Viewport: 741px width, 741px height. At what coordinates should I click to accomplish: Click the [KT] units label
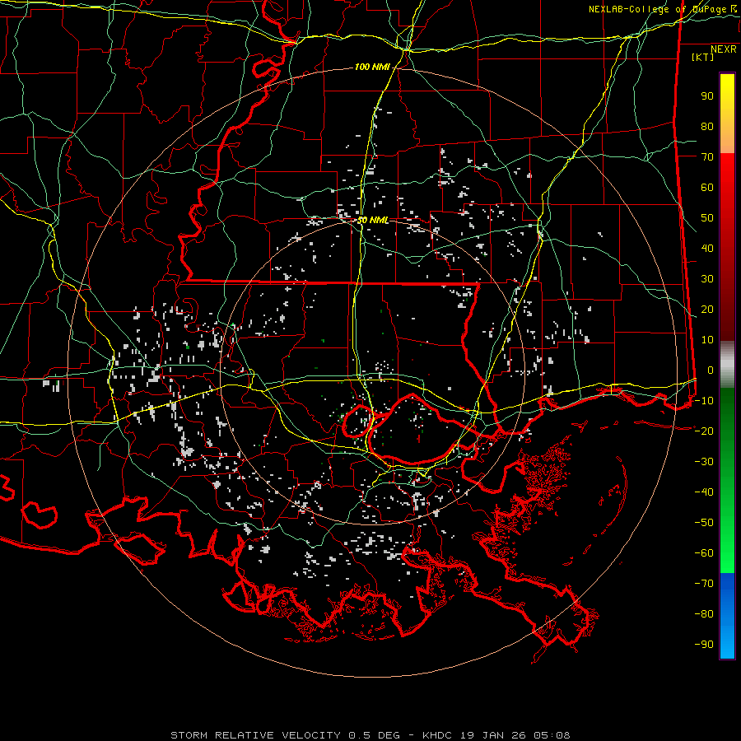click(x=703, y=57)
